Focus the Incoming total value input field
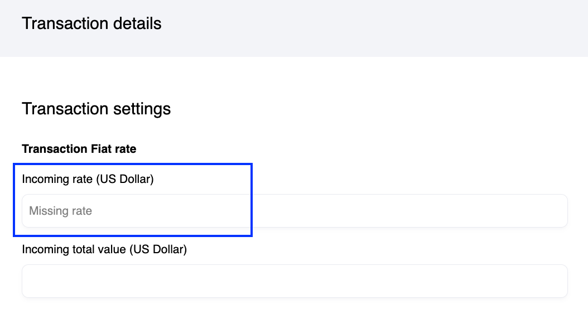 (295, 281)
